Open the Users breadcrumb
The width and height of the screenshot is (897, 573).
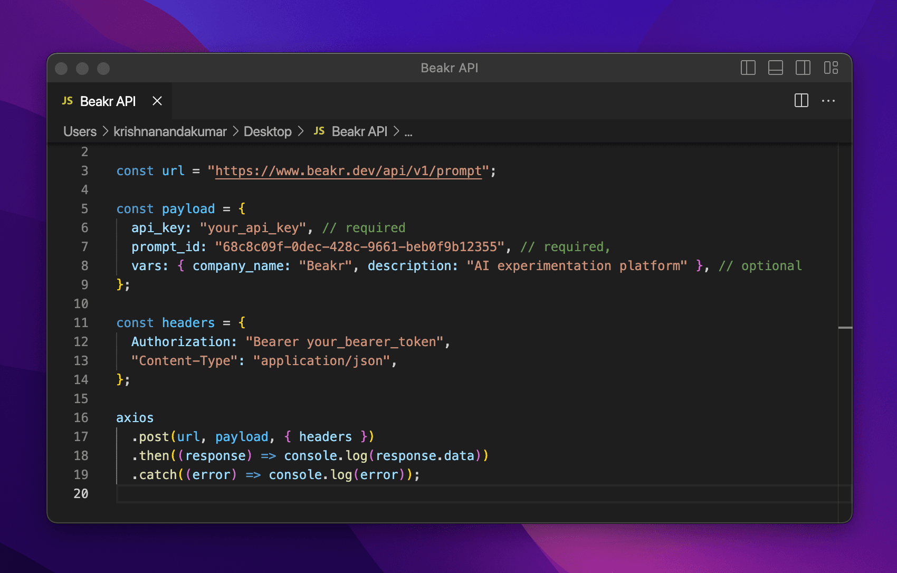pyautogui.click(x=80, y=131)
